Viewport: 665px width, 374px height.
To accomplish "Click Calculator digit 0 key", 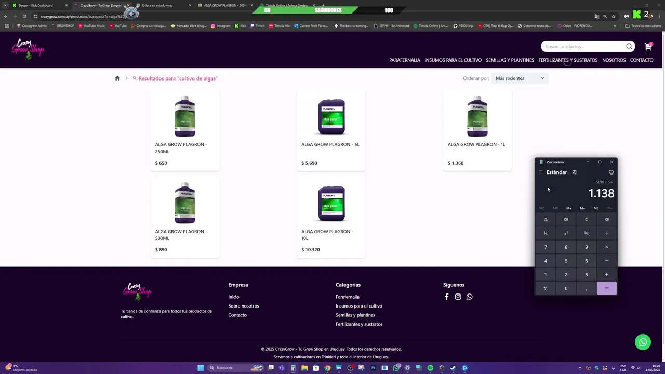I will click(566, 288).
